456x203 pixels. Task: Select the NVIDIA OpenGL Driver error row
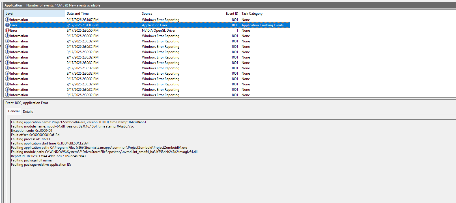147,30
